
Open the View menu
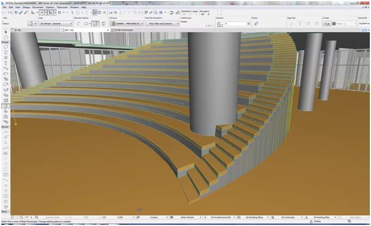click(x=18, y=7)
